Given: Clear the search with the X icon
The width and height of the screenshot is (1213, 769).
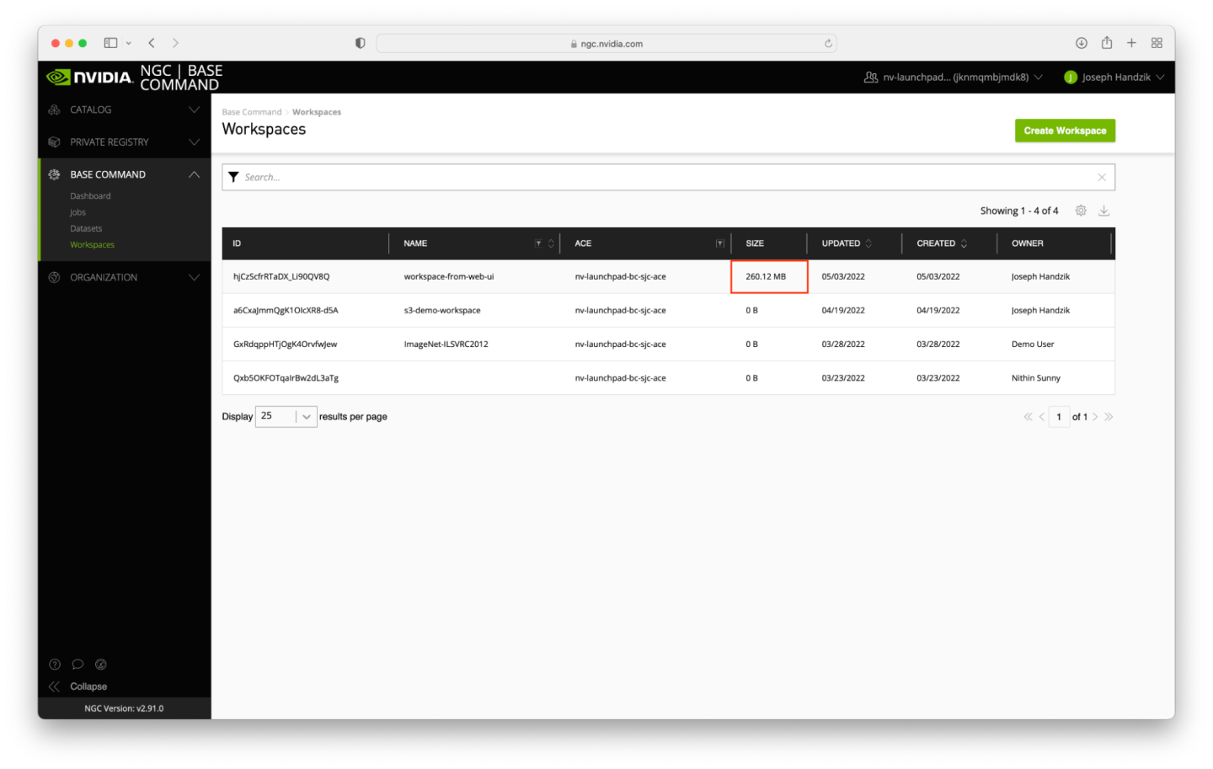Looking at the screenshot, I should click(1101, 177).
